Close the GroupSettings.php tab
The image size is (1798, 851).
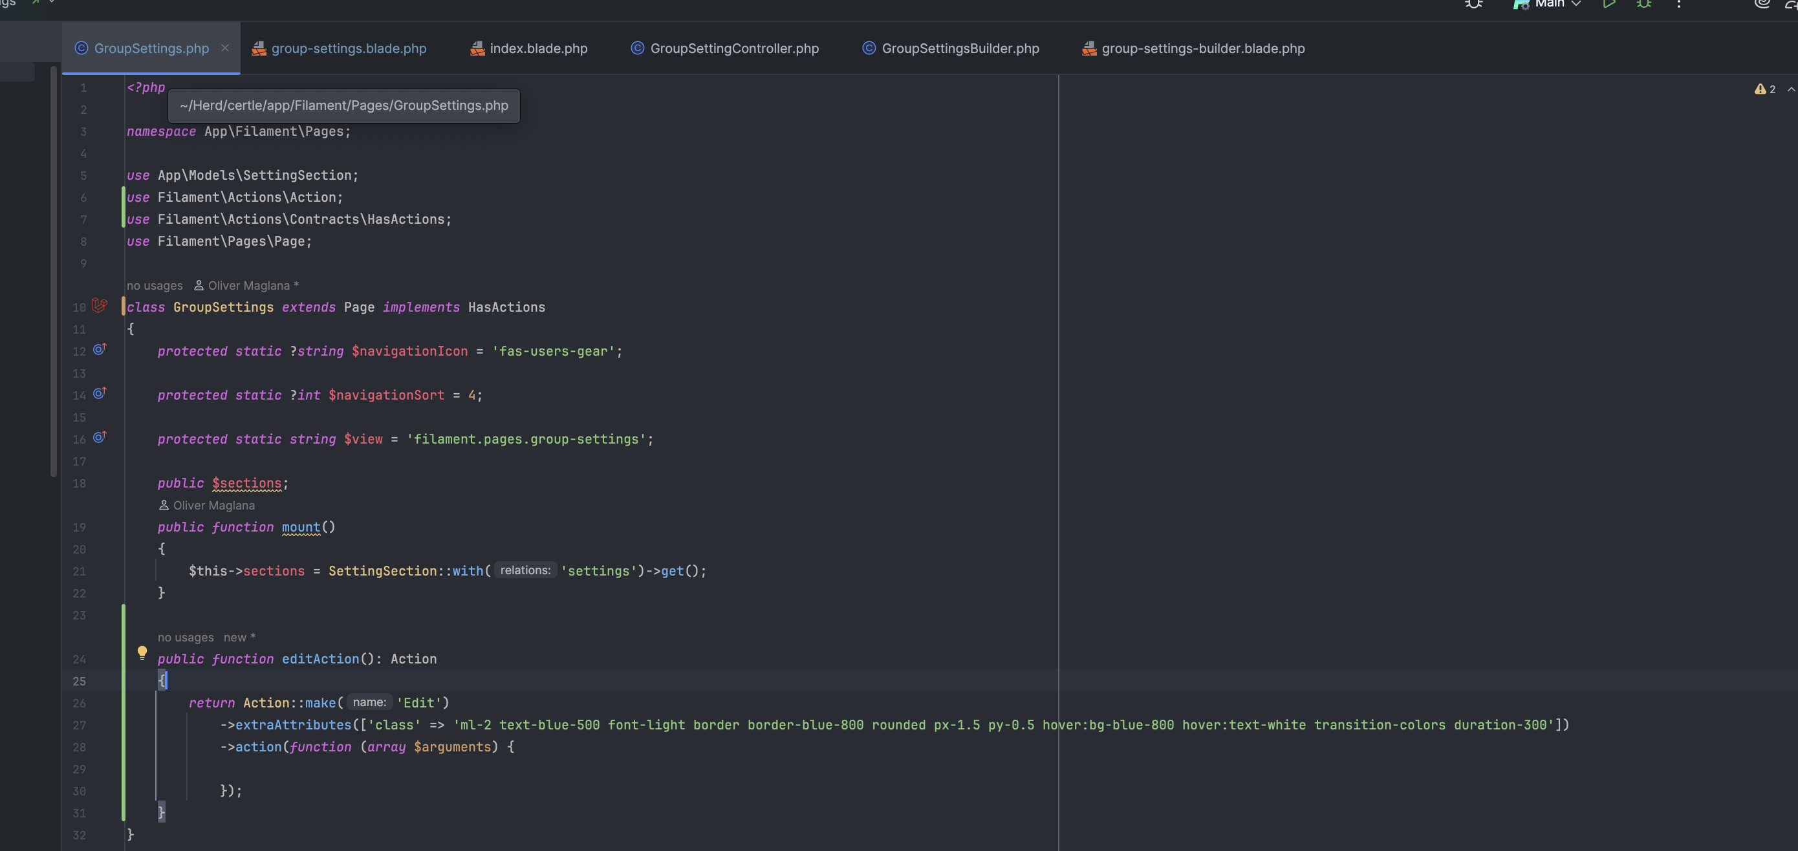click(225, 48)
